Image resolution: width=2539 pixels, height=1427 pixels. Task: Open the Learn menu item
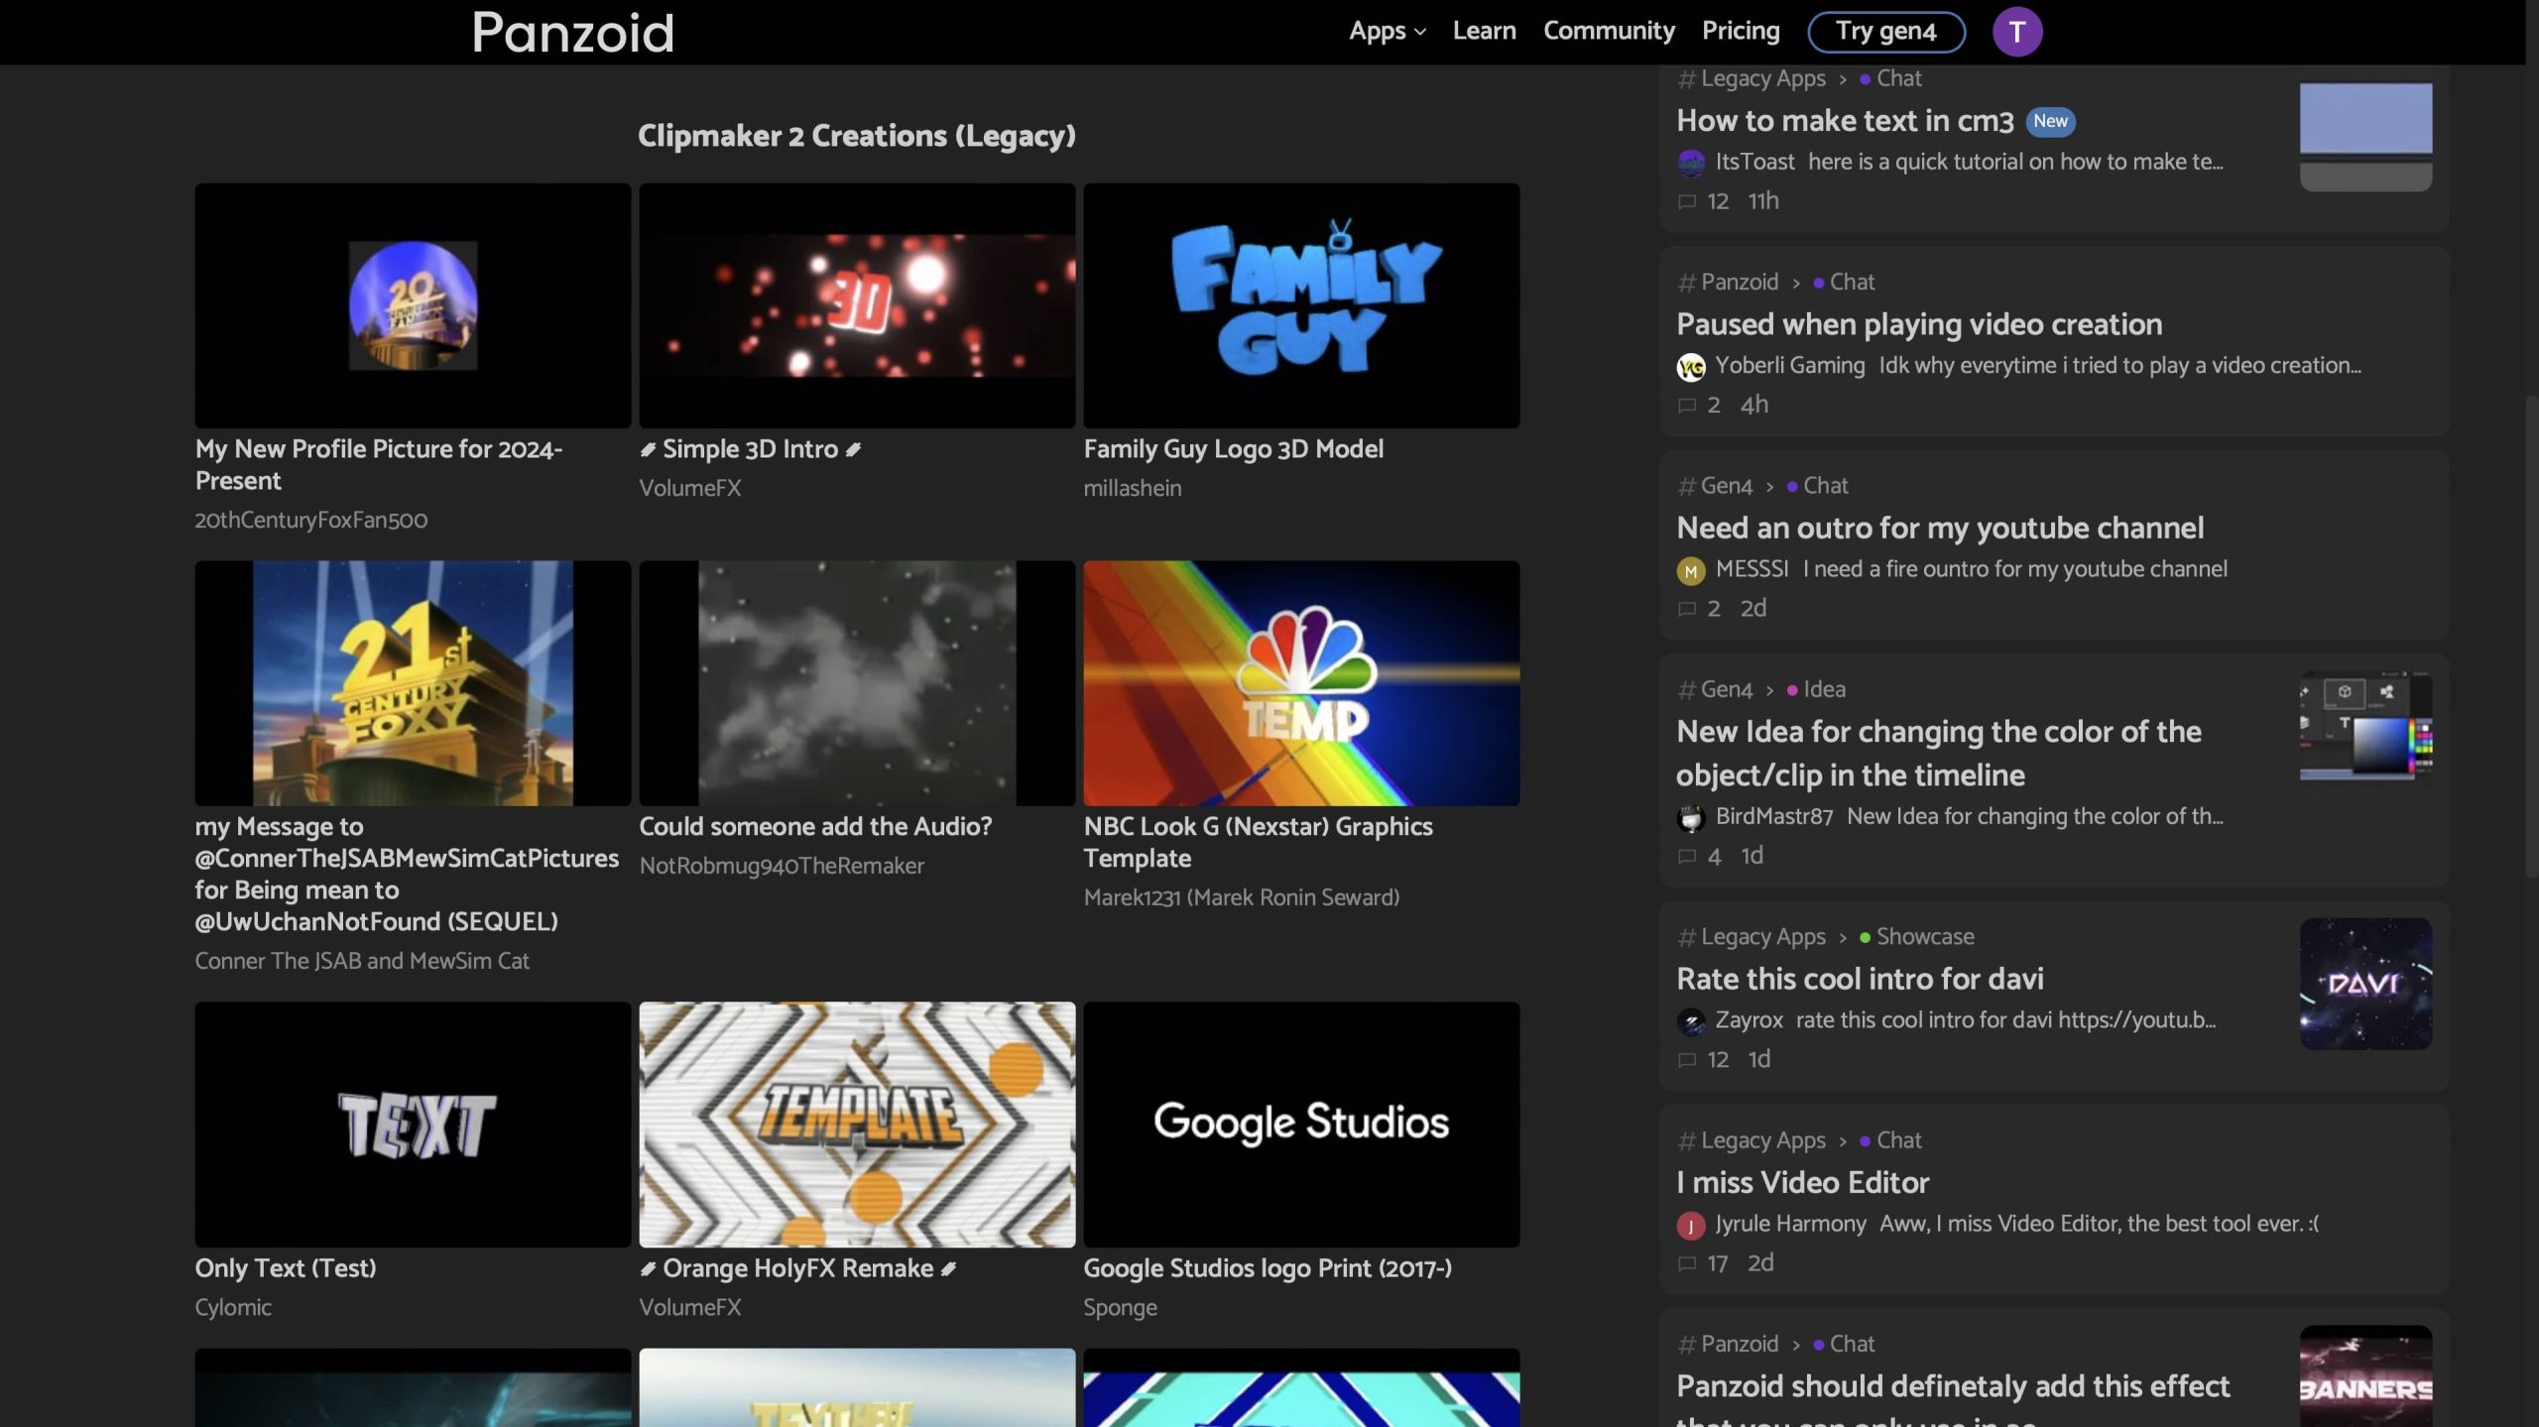click(x=1484, y=32)
